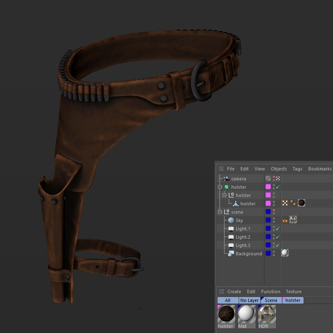Open the Function menu

click(271, 291)
